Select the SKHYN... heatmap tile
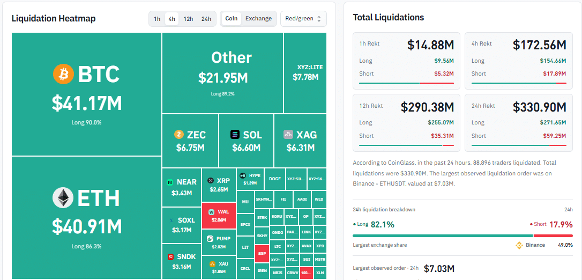 click(x=264, y=200)
